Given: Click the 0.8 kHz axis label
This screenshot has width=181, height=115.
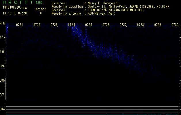Looking at the screenshot, I should (x=2, y=80).
